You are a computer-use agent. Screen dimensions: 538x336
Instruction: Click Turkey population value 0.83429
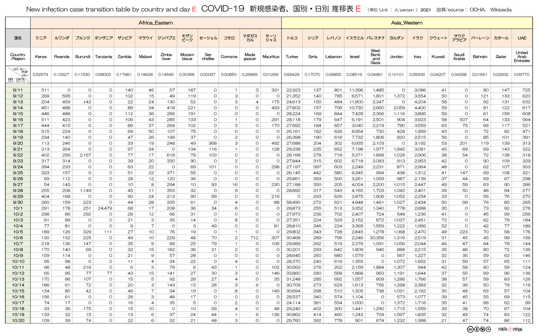point(292,74)
